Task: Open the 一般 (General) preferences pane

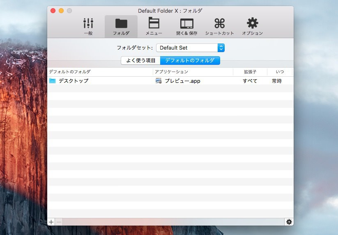Action: point(88,26)
